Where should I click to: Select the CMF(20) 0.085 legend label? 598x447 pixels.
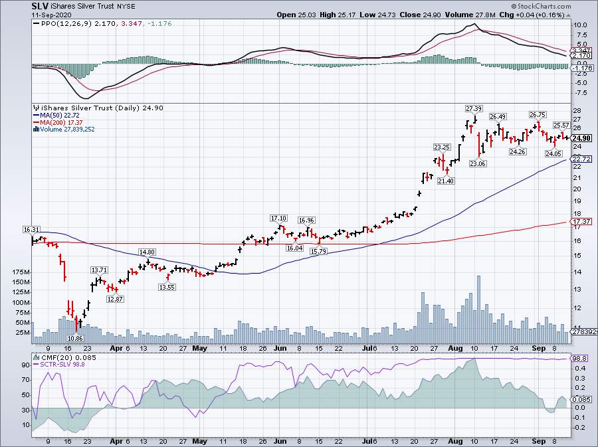pyautogui.click(x=68, y=357)
